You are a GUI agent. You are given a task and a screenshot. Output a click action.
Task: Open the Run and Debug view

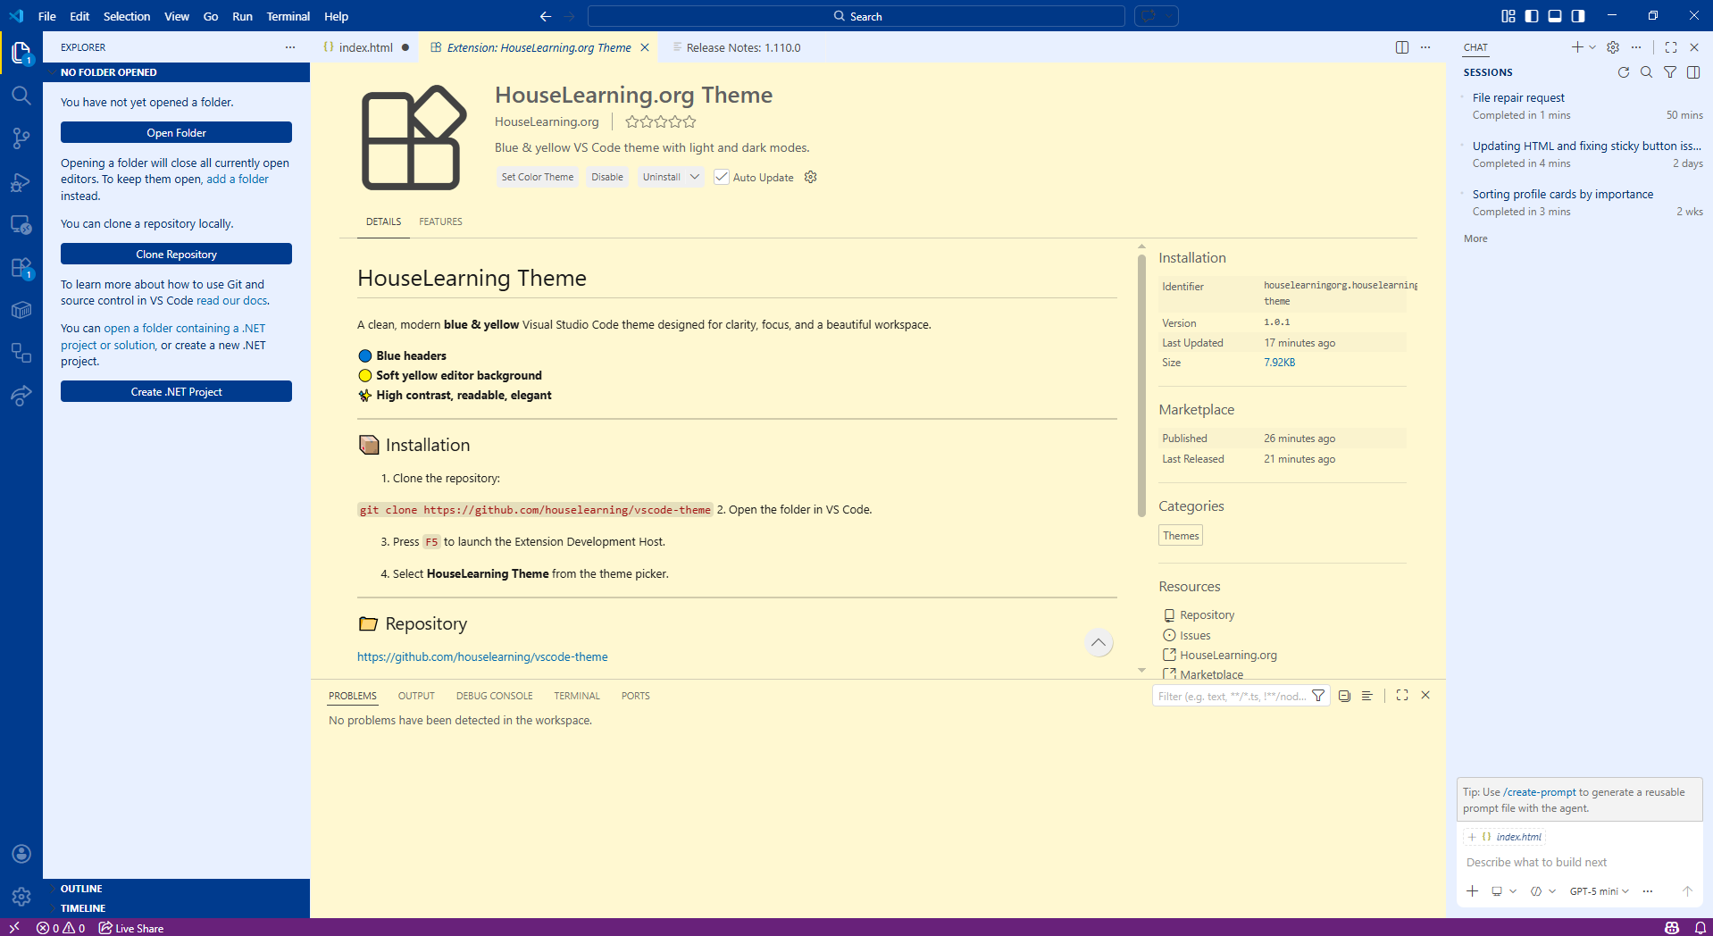click(x=21, y=181)
